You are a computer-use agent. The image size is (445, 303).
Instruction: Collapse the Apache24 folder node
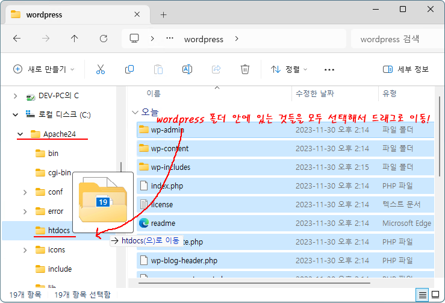20,134
